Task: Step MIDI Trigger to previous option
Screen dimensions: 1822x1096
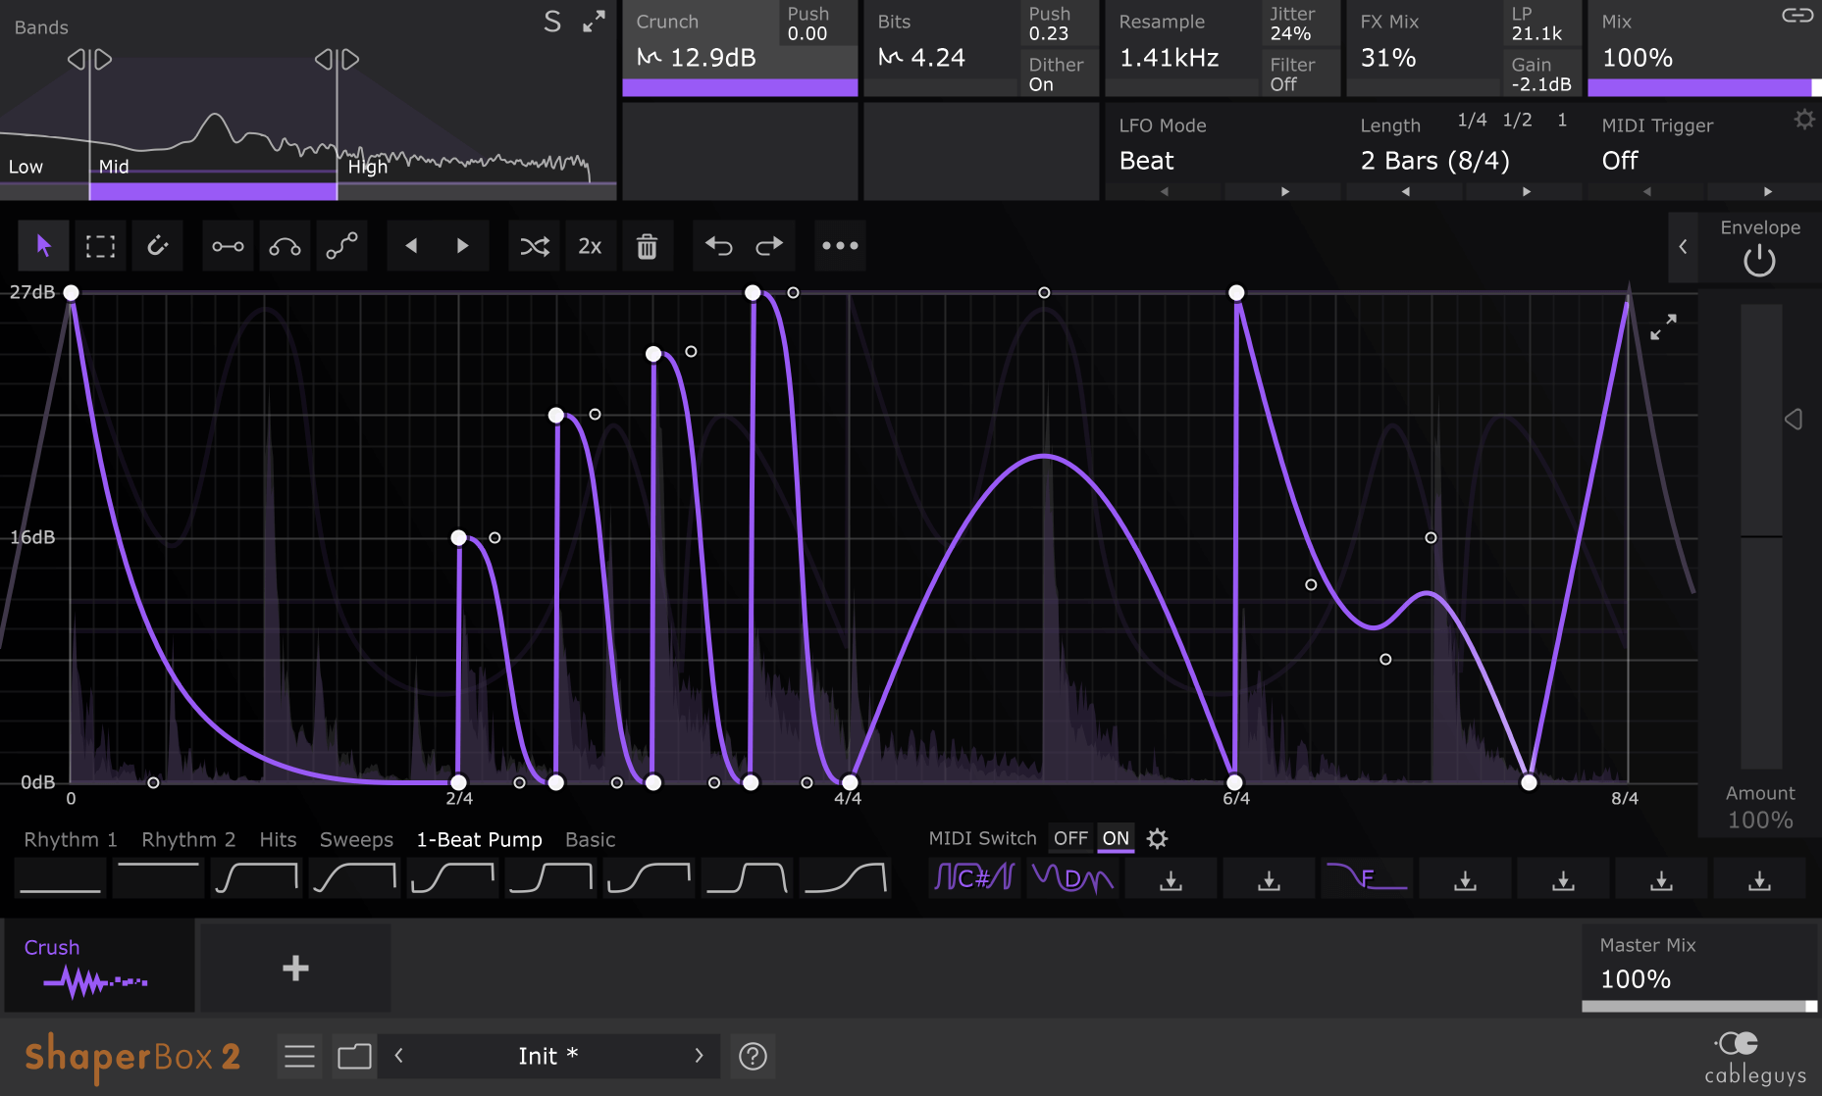Action: point(1647,192)
